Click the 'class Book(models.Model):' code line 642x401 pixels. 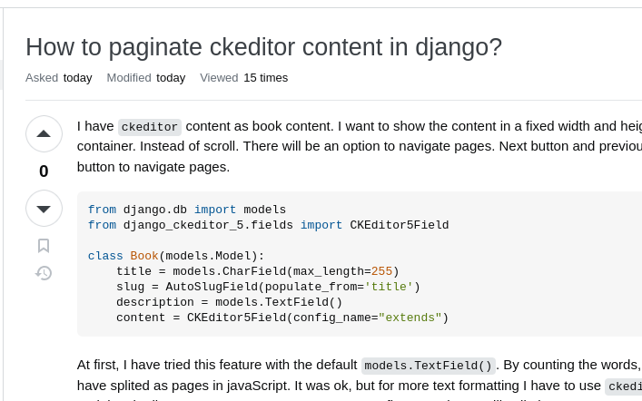point(176,256)
